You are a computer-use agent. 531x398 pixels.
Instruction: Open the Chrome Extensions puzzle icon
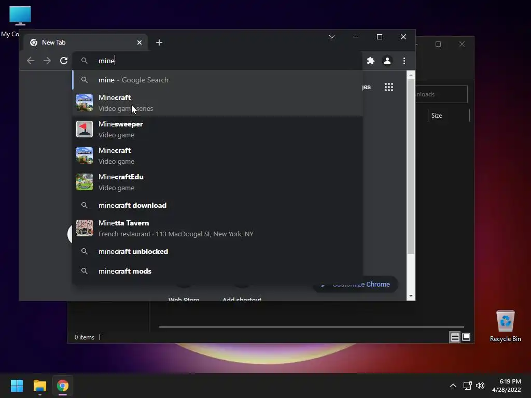[370, 61]
